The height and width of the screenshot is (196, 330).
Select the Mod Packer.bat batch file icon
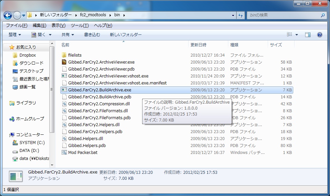pos(64,152)
